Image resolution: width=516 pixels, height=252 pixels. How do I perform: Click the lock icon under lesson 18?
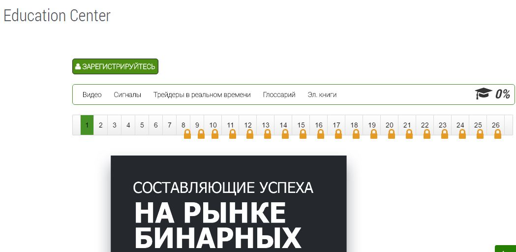[x=356, y=134]
